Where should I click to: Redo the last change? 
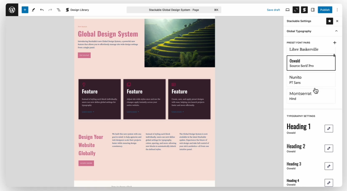(50, 10)
